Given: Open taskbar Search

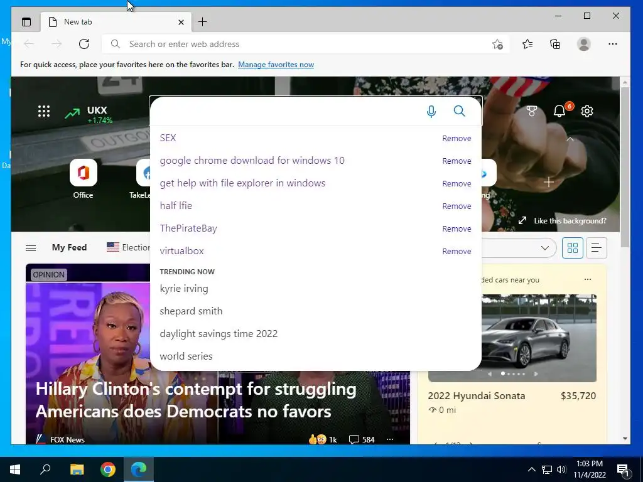Looking at the screenshot, I should (x=45, y=469).
